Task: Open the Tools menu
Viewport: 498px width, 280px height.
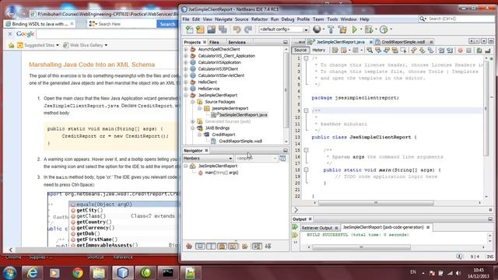Action: pyautogui.click(x=332, y=19)
